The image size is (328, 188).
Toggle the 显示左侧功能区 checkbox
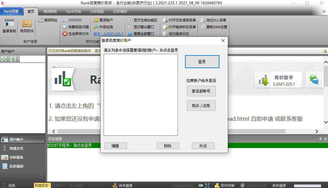tap(130, 20)
